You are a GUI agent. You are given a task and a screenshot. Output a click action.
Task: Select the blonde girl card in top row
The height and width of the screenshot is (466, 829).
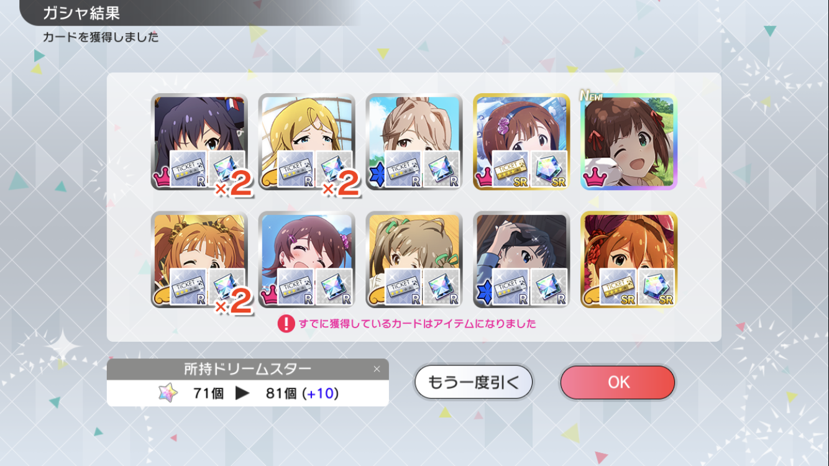[307, 142]
